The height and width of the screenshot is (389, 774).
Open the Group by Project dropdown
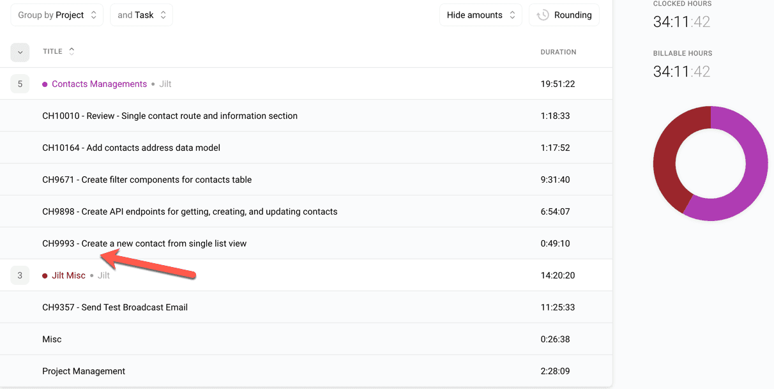tap(57, 15)
